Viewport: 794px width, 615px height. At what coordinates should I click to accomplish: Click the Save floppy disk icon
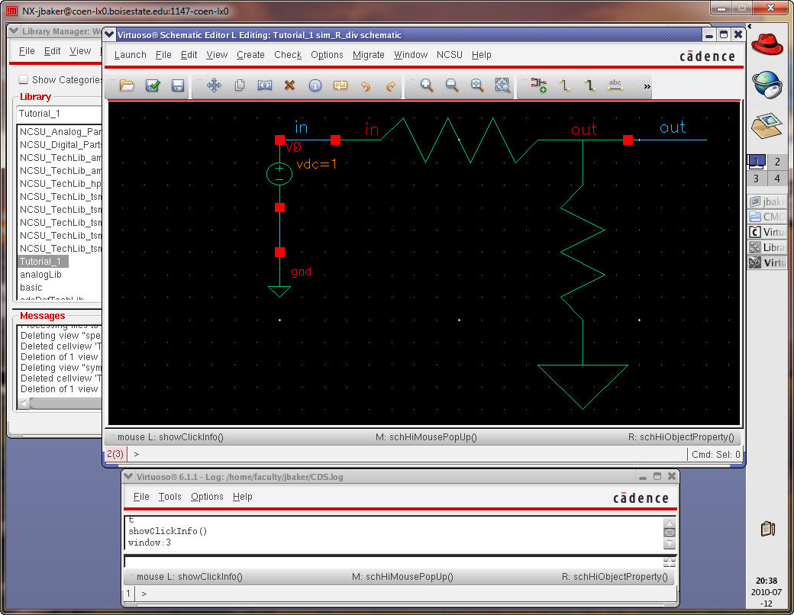coord(178,85)
